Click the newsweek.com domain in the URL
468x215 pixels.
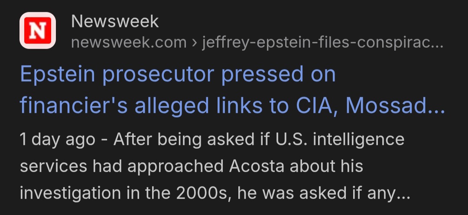click(x=129, y=43)
